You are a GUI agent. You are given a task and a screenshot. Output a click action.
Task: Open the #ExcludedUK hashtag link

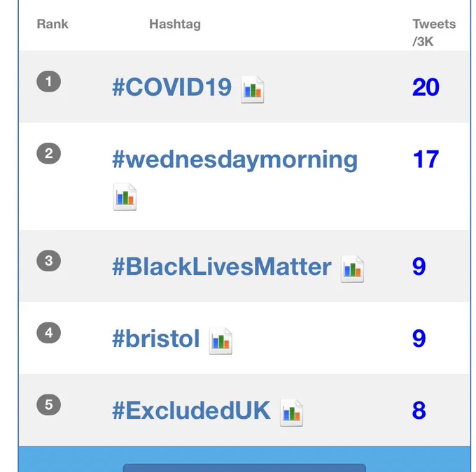point(191,410)
